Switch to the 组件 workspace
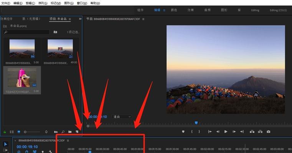This screenshot has width=292, height=153. pyautogui.click(x=140, y=10)
